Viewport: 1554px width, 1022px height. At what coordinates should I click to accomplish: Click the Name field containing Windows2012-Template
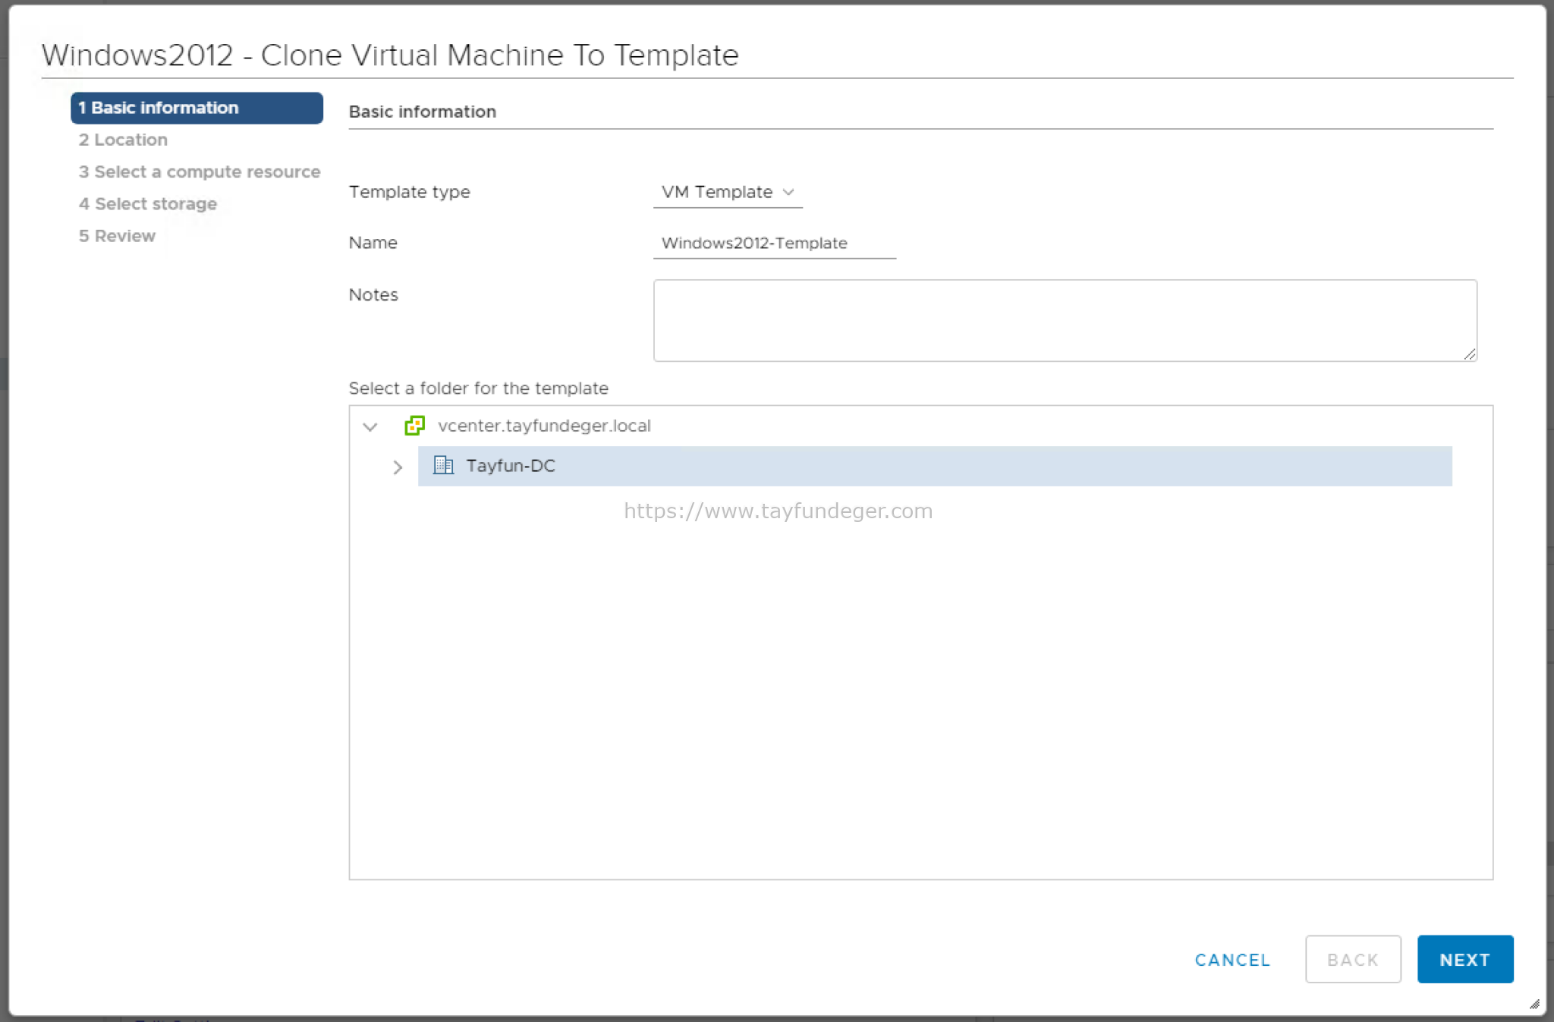(775, 244)
